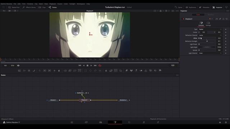Open the viewer options three-dot menu
The width and height of the screenshot is (230, 129).
click(x=177, y=11)
